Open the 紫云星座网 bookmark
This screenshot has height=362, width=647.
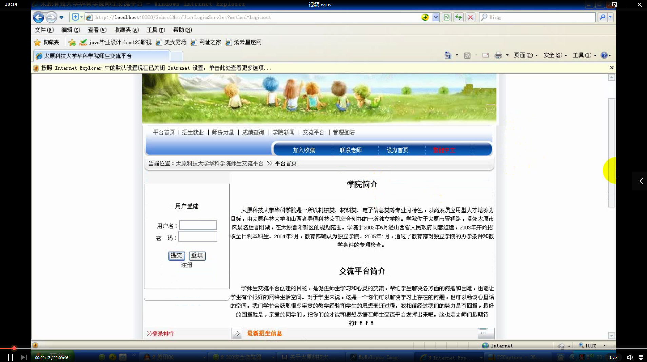pos(243,42)
